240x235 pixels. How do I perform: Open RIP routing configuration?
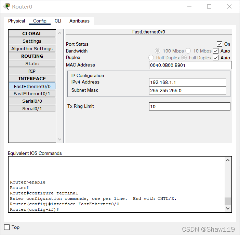click(32, 71)
